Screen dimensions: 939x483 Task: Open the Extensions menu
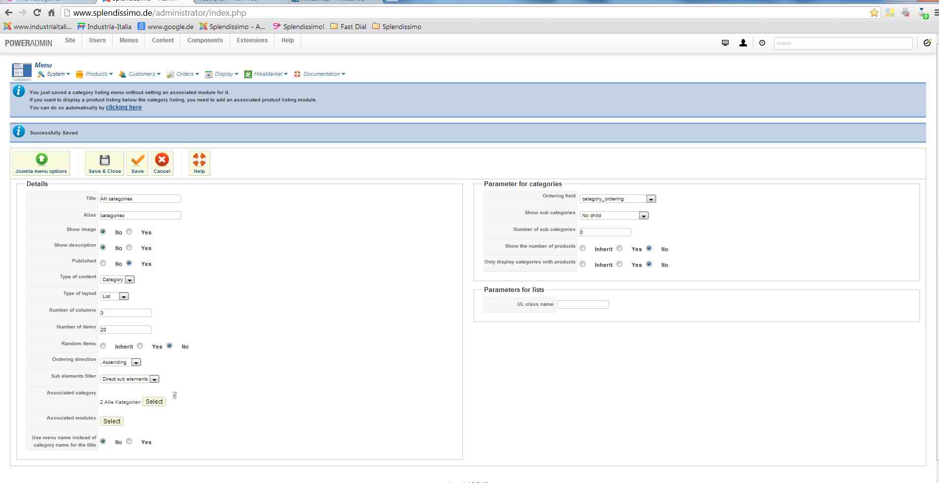[252, 40]
